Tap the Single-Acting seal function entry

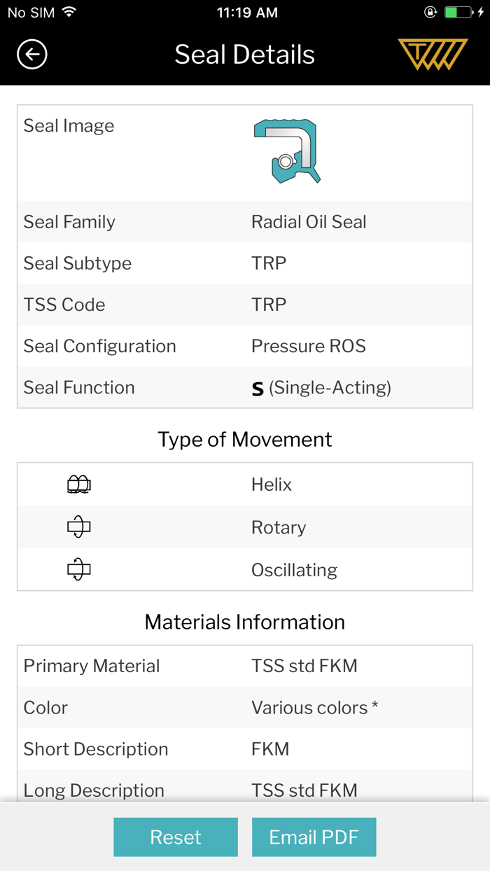click(322, 387)
